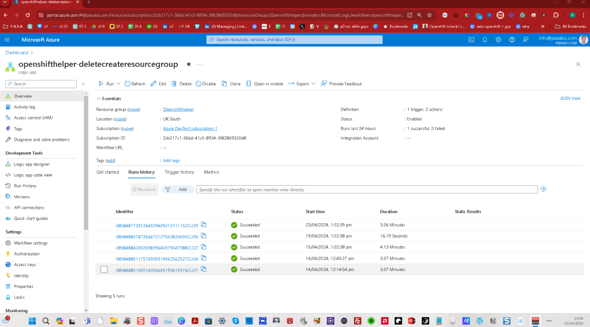This screenshot has height=327, width=590.
Task: Expand the Export dropdown chevron
Action: coord(313,84)
